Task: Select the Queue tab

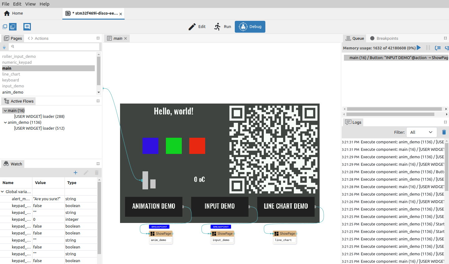Action: coord(355,38)
